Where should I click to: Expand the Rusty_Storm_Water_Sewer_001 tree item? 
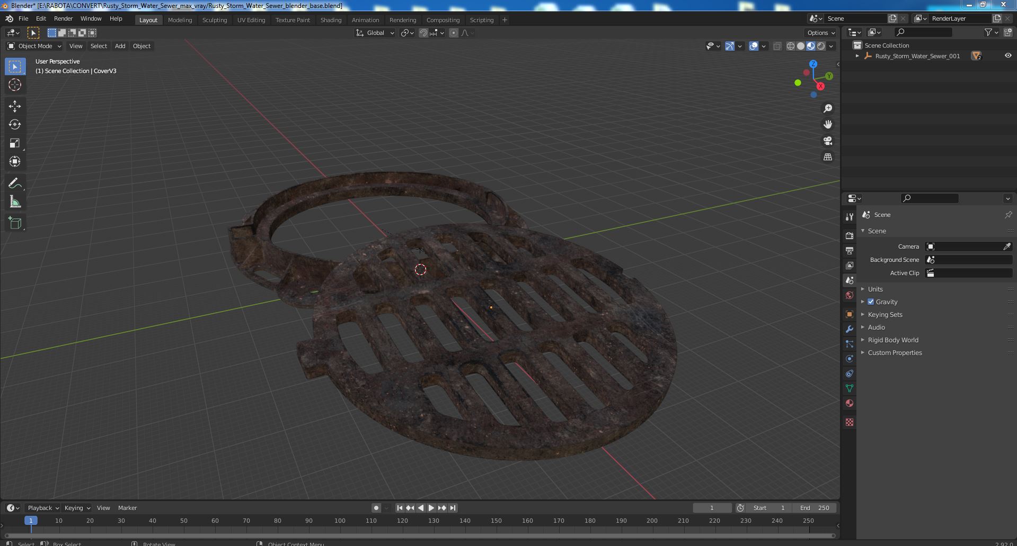pyautogui.click(x=857, y=56)
